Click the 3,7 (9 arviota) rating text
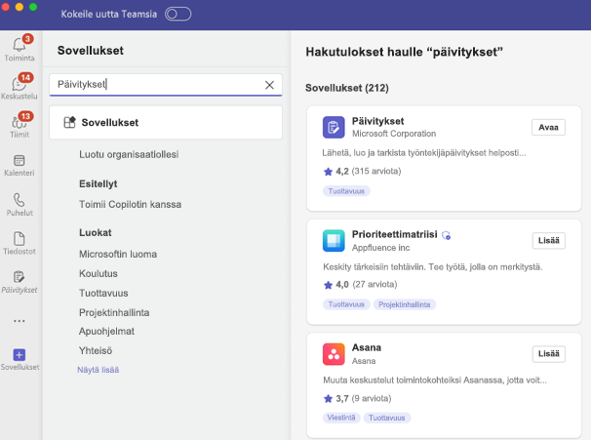Image resolution: width=591 pixels, height=440 pixels. [x=364, y=398]
